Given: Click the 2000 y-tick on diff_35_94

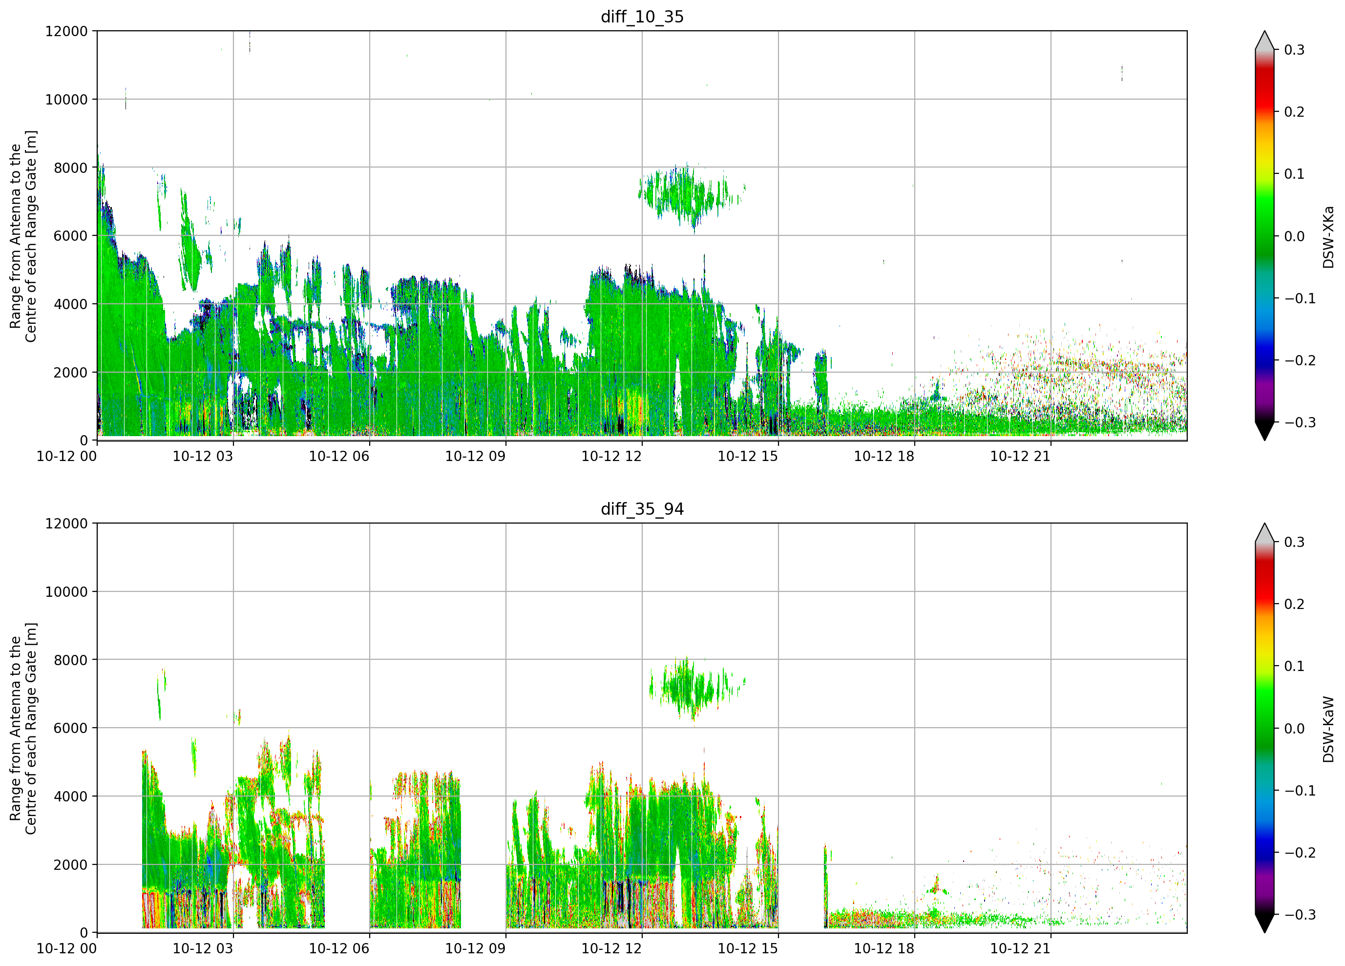Looking at the screenshot, I should (70, 864).
